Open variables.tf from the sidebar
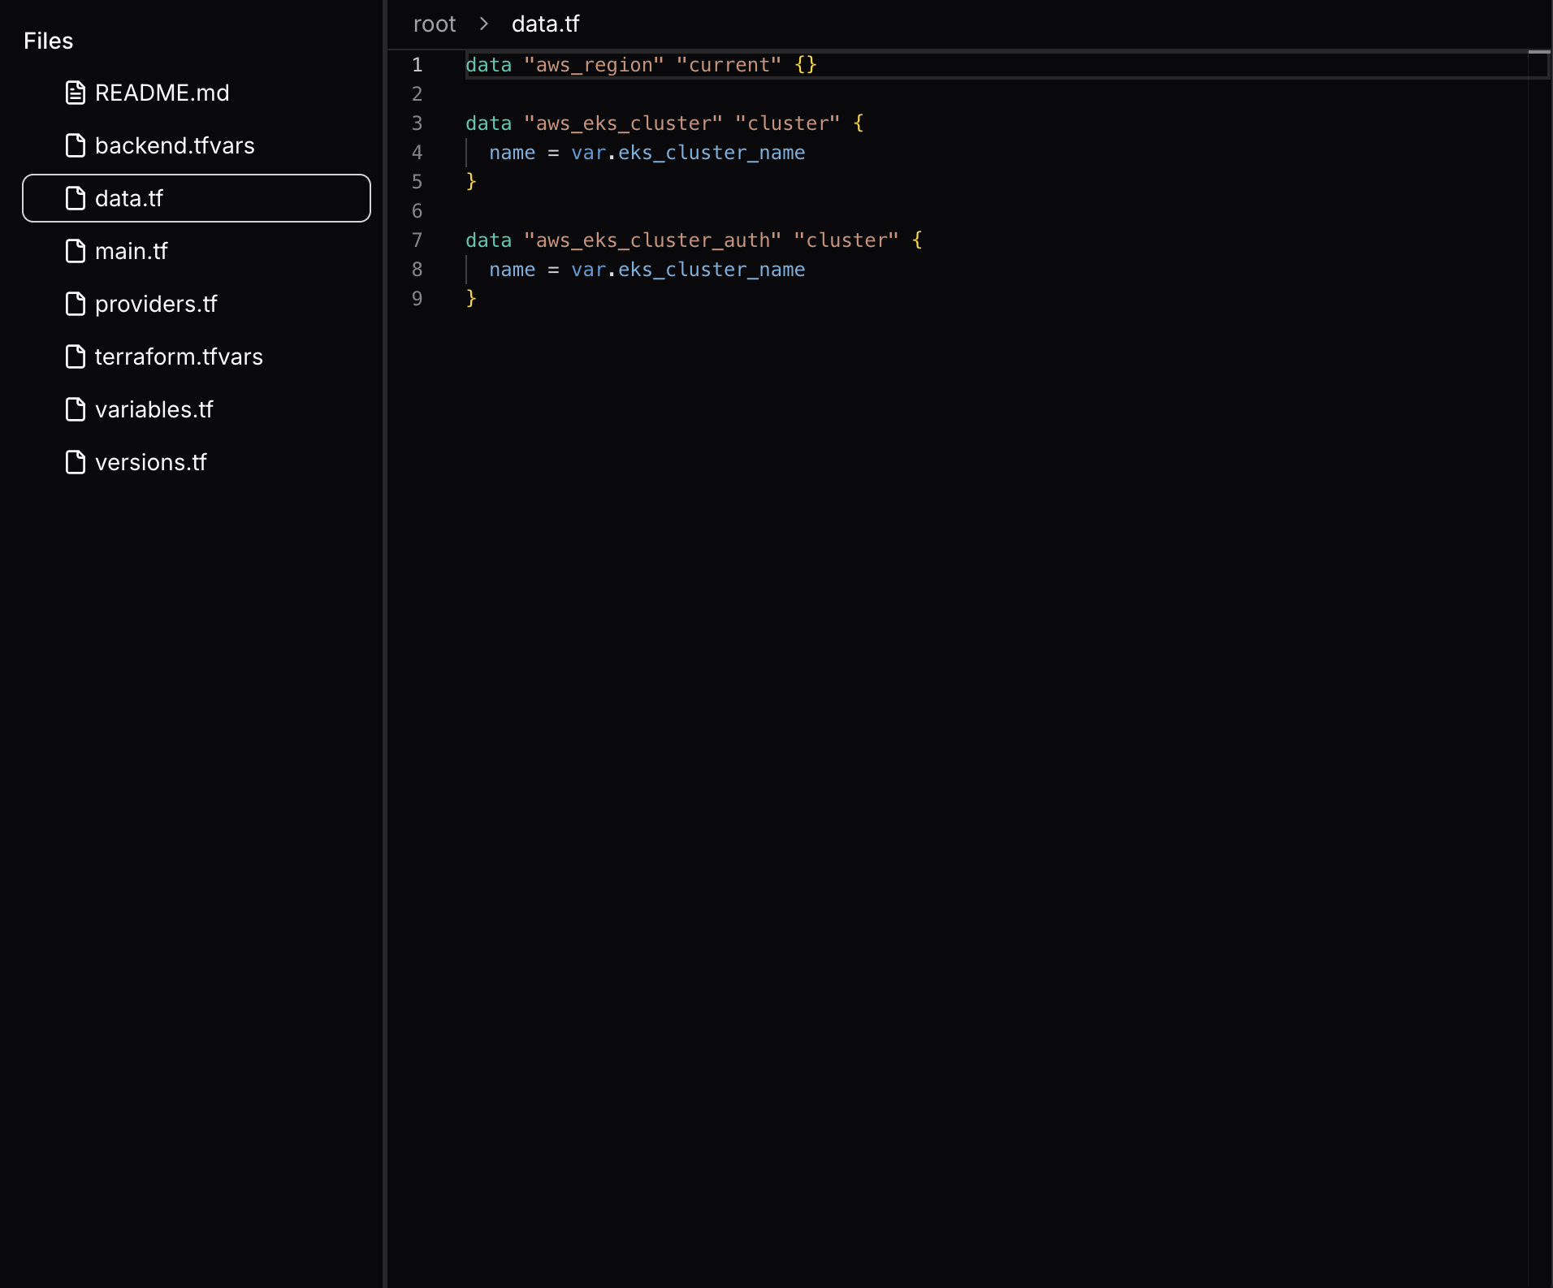1553x1288 pixels. pyautogui.click(x=197, y=409)
